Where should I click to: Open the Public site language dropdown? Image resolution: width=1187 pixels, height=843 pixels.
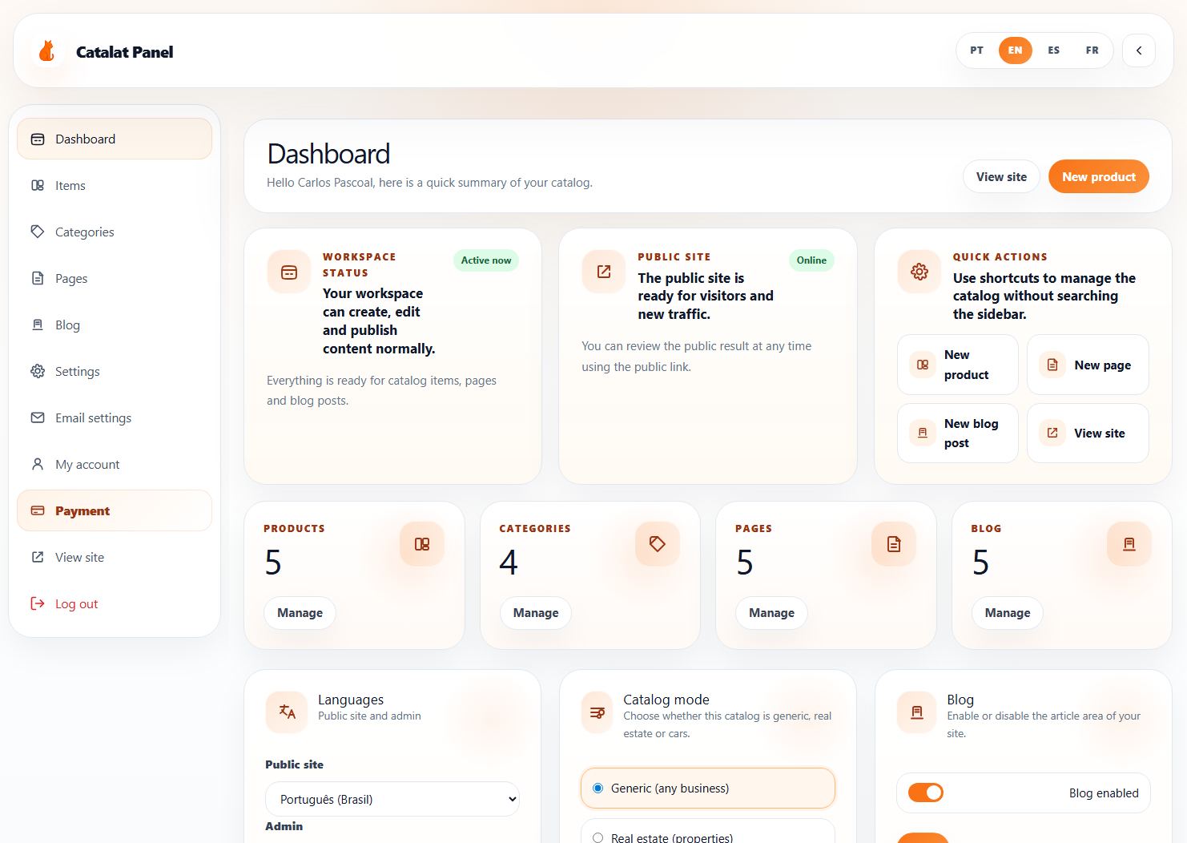[392, 799]
